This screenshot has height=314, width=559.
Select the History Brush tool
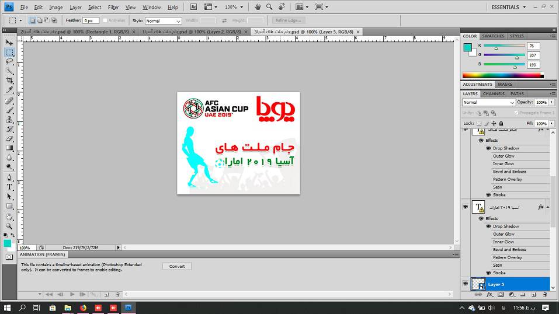coord(9,129)
